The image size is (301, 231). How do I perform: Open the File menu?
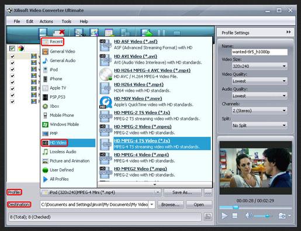17,21
